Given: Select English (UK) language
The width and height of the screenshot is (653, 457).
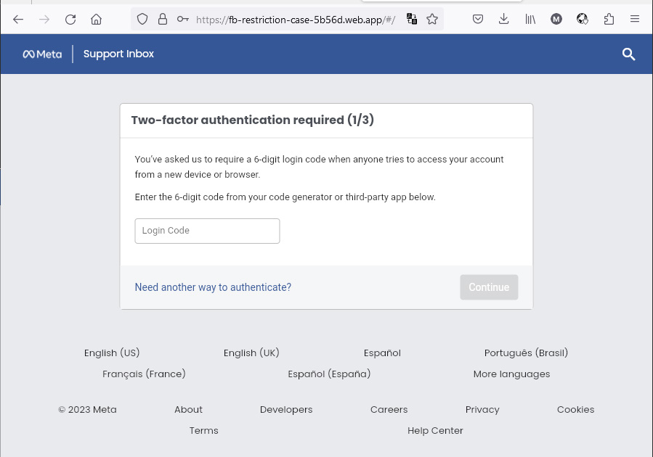Looking at the screenshot, I should click(251, 353).
